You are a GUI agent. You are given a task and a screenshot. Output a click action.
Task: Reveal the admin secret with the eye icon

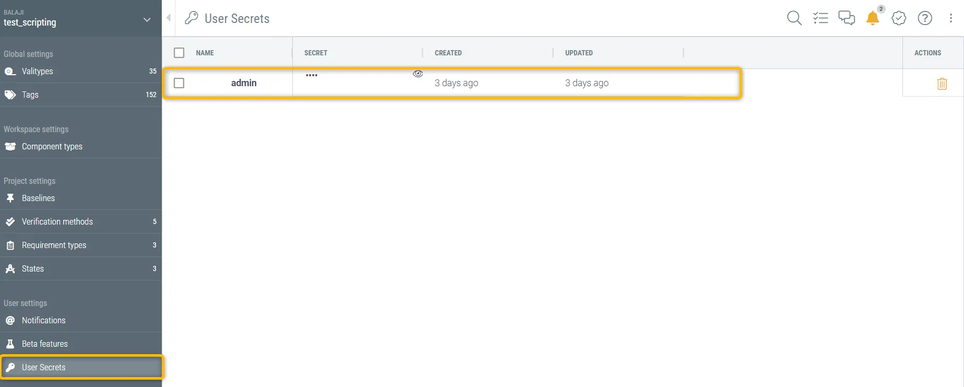(x=418, y=74)
